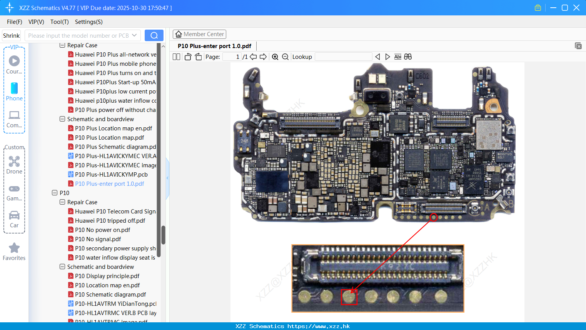This screenshot has height=330, width=586.
Task: Select the Computer category
Action: 14,119
